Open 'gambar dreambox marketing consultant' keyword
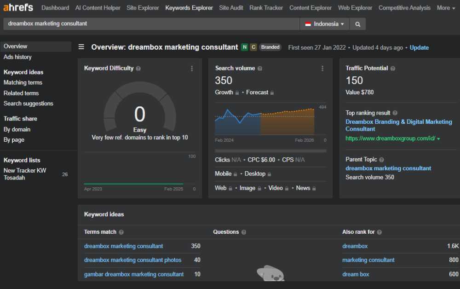The image size is (460, 289). point(134,274)
